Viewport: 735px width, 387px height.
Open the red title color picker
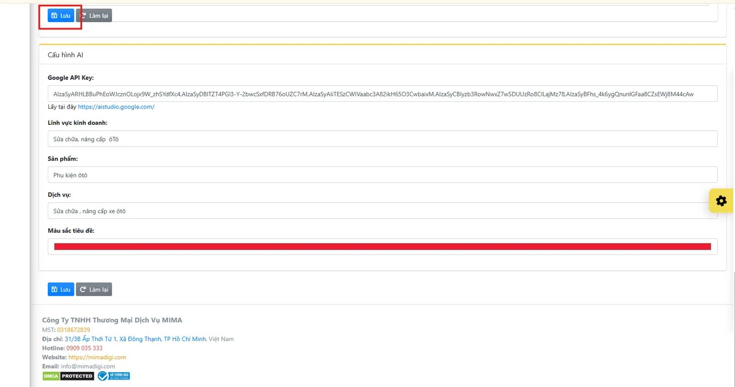click(382, 247)
